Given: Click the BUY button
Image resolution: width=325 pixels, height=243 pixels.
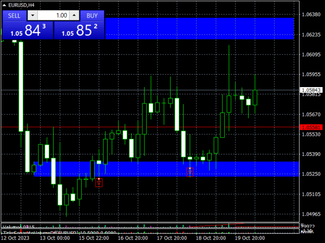Looking at the screenshot, I should point(92,16).
